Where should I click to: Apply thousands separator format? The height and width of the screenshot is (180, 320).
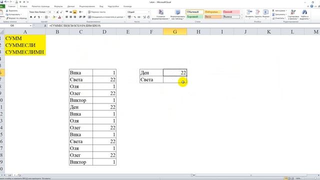139,17
